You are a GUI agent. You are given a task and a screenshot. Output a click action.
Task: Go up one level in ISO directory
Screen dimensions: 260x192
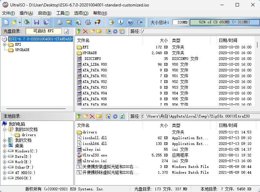[x=79, y=31]
